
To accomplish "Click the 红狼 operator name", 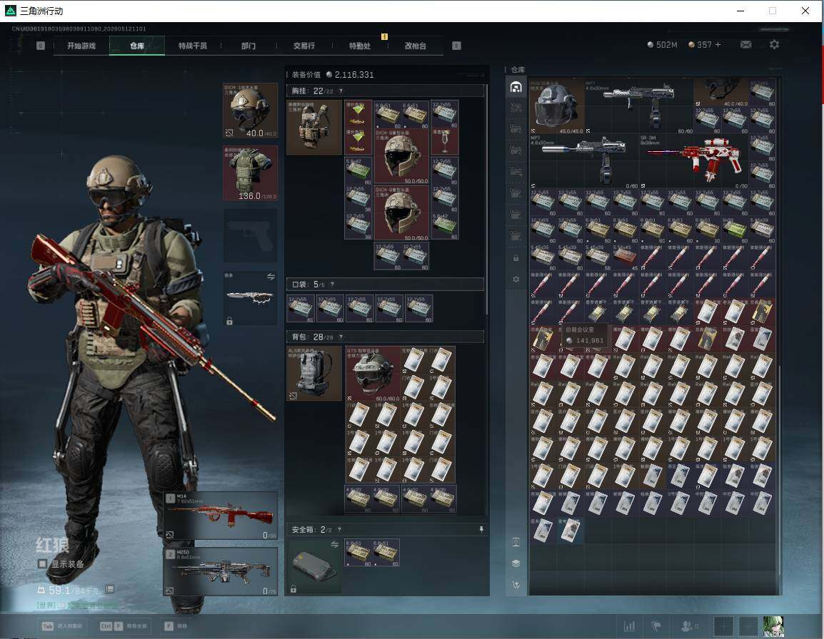I will (x=53, y=545).
